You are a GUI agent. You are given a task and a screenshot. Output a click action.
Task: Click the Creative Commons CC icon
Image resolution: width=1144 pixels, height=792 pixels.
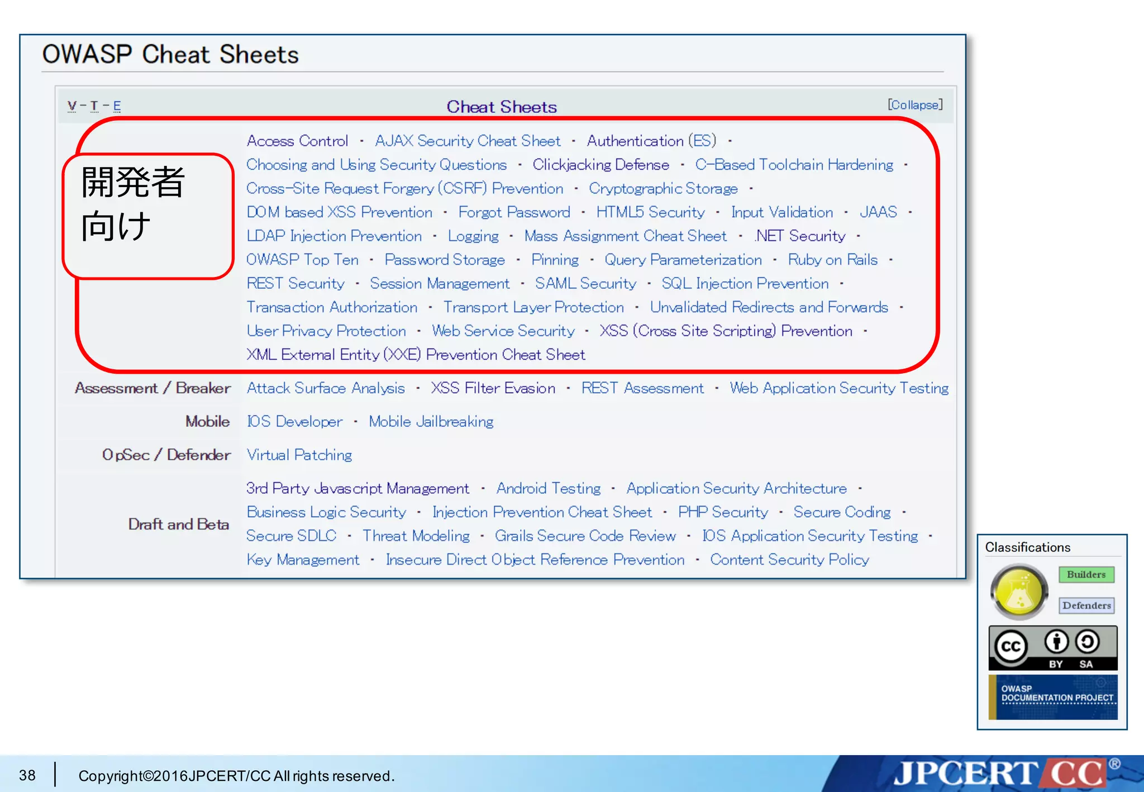point(1010,647)
